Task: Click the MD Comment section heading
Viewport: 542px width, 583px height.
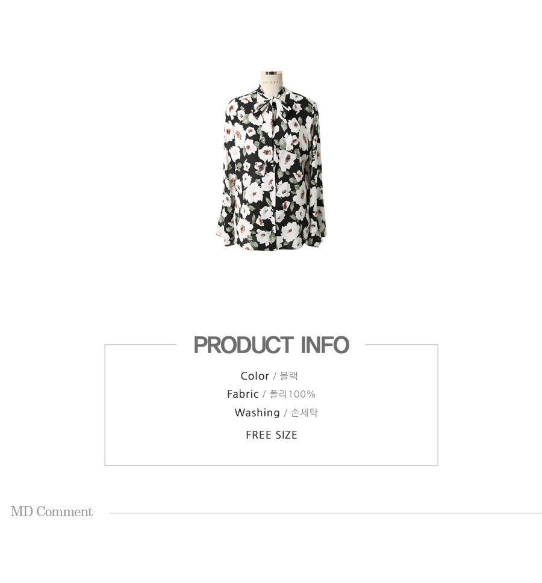Action: 51,511
